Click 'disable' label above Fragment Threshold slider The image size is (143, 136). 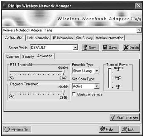[x=63, y=87]
